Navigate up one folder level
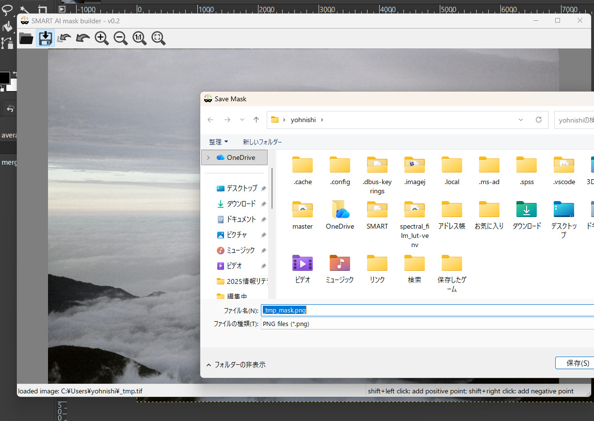This screenshot has height=421, width=594. tap(257, 120)
